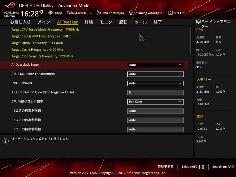Viewport: 236px width, 177px height.
Task: Click the 100.0000 MHz BCLK value
Action: click(x=205, y=55)
